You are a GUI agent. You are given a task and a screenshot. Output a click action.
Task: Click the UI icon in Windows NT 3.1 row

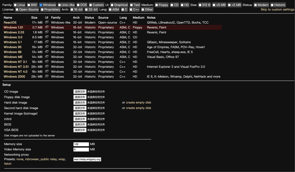pyautogui.click(x=47, y=62)
